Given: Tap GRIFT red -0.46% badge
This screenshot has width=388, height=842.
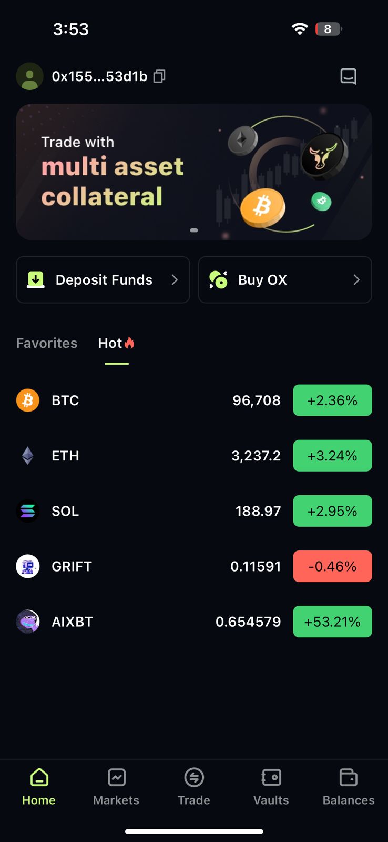Looking at the screenshot, I should (332, 566).
